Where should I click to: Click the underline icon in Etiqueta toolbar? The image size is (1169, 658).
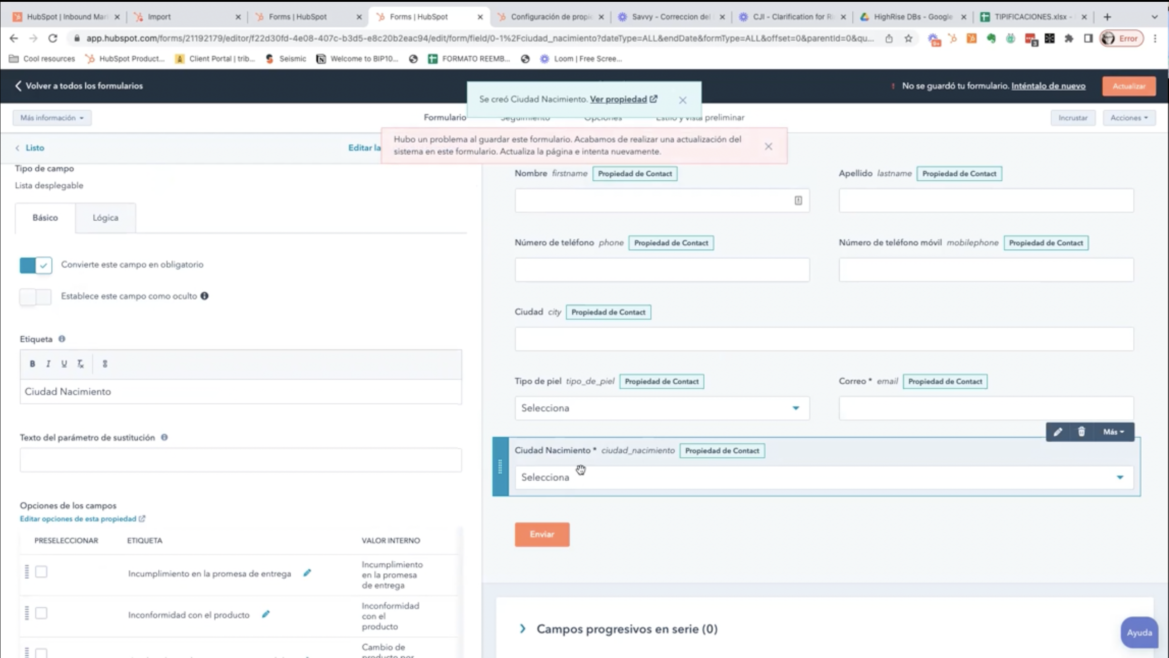coord(64,363)
